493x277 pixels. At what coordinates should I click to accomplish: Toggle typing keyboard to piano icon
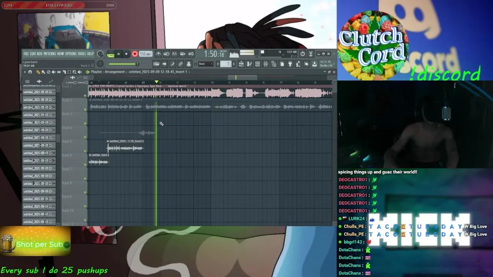click(156, 64)
